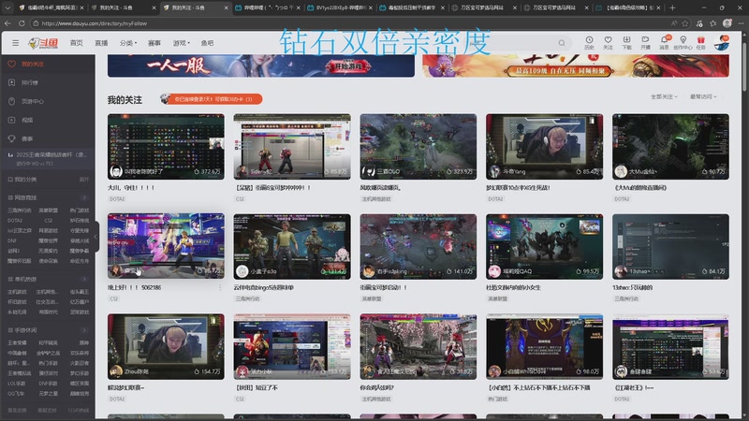This screenshot has width=749, height=421.
Task: Go to 赛事 in top navigation
Action: click(154, 43)
